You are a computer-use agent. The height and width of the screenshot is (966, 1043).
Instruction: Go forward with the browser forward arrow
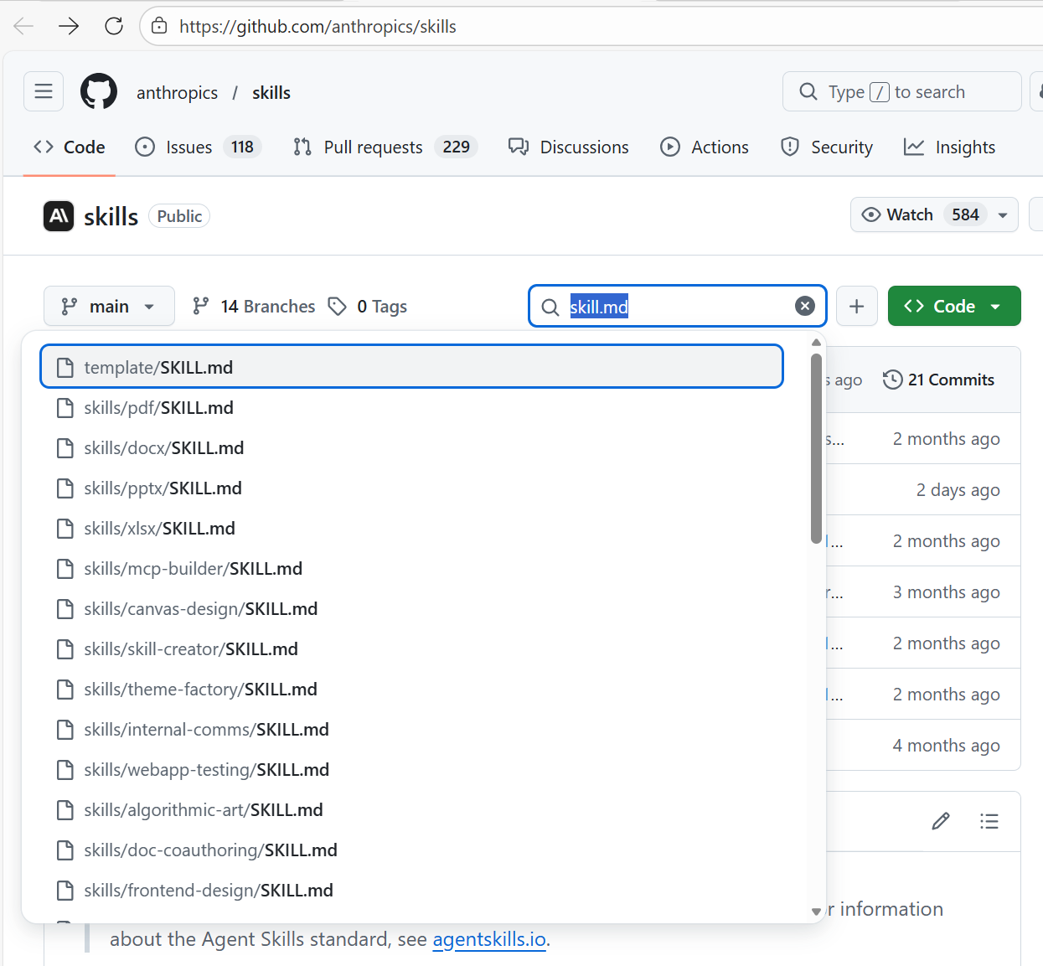coord(69,26)
